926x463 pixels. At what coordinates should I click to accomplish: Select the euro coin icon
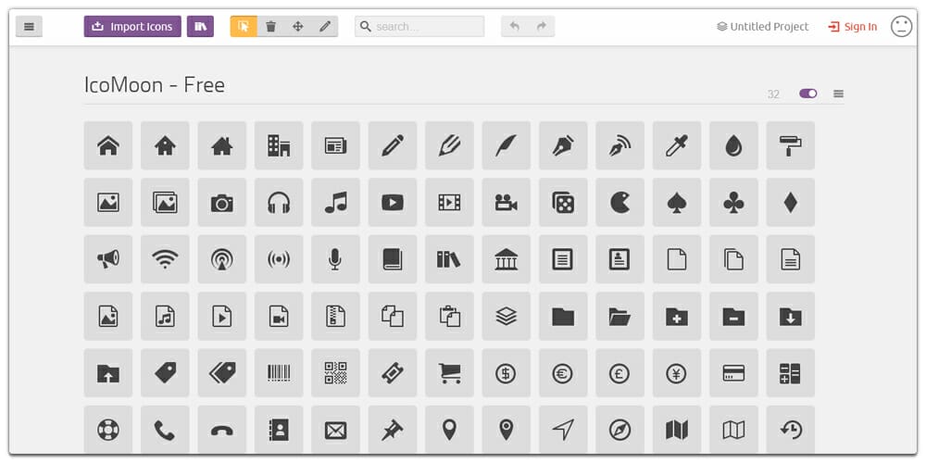coord(563,372)
